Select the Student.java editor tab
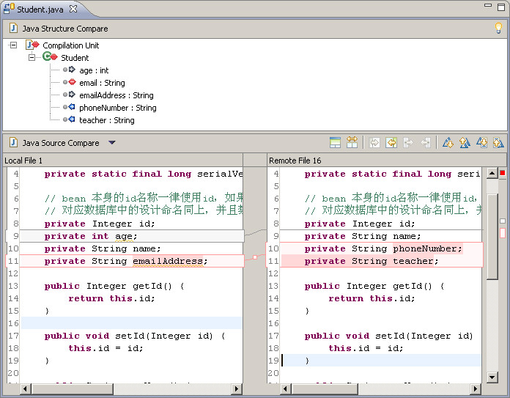This screenshot has height=398, width=510. (x=40, y=10)
